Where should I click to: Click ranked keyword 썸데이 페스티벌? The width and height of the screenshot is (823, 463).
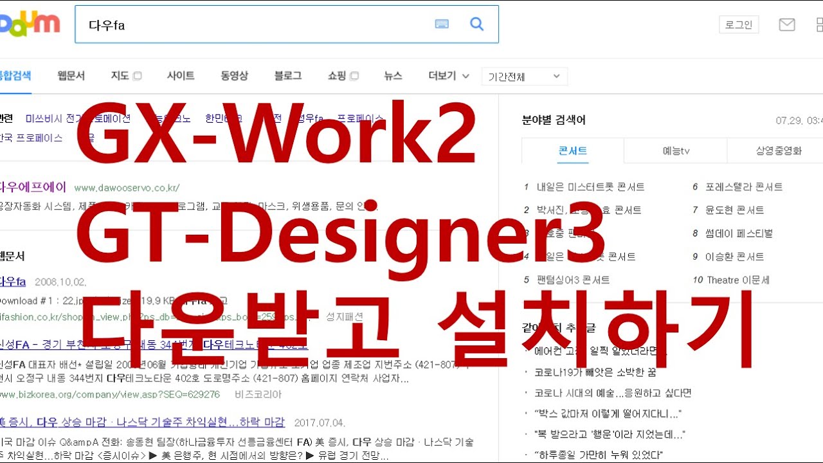pyautogui.click(x=739, y=233)
